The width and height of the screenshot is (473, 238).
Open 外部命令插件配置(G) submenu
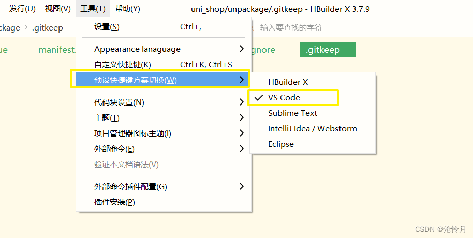(x=164, y=187)
